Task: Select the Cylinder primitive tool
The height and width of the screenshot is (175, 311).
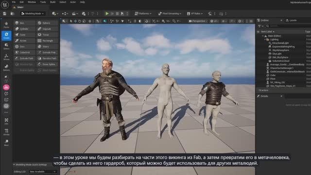Action: (24, 29)
